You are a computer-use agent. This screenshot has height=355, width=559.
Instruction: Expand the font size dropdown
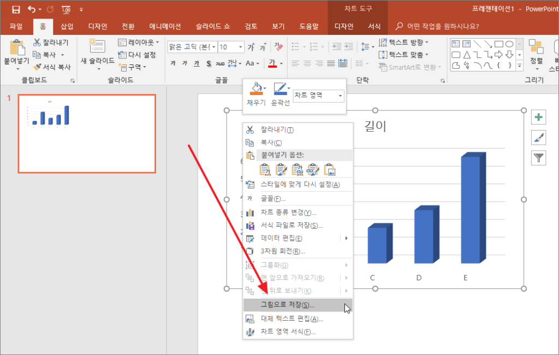239,48
